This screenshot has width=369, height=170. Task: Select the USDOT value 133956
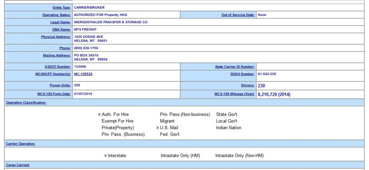[80, 66]
